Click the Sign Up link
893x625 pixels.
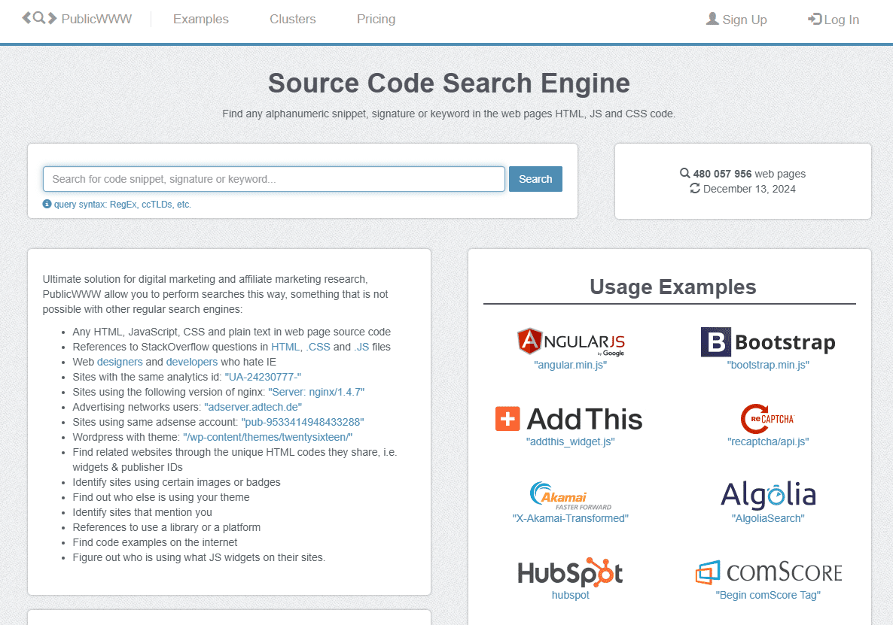pos(736,20)
